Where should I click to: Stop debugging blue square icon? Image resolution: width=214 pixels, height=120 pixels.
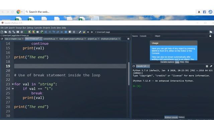[x=66, y=32]
